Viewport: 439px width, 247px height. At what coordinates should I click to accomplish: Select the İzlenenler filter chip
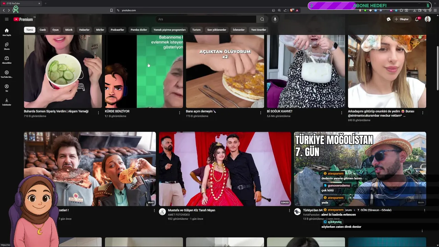239,30
